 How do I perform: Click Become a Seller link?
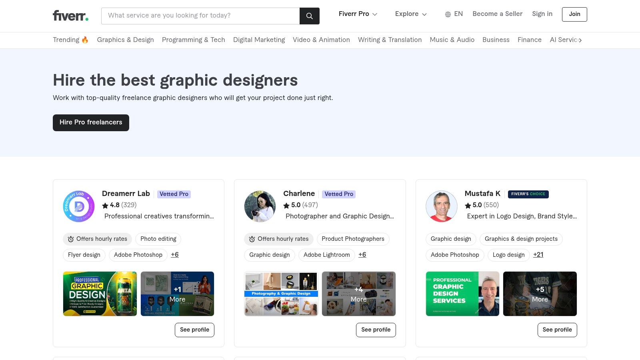(497, 14)
